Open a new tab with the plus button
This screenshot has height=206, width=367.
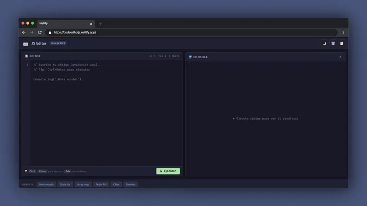pos(100,24)
